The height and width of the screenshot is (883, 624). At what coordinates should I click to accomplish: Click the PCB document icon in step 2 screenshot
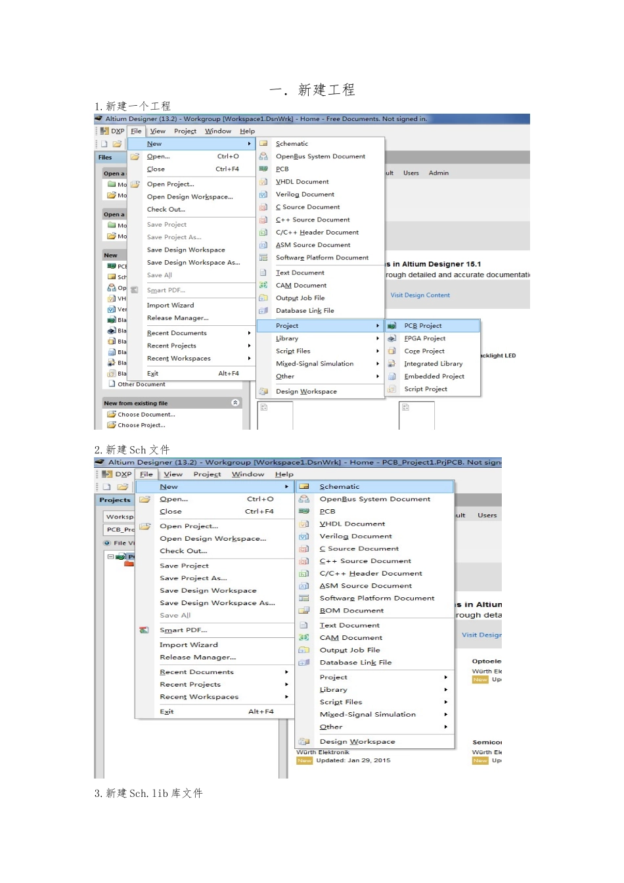point(304,511)
